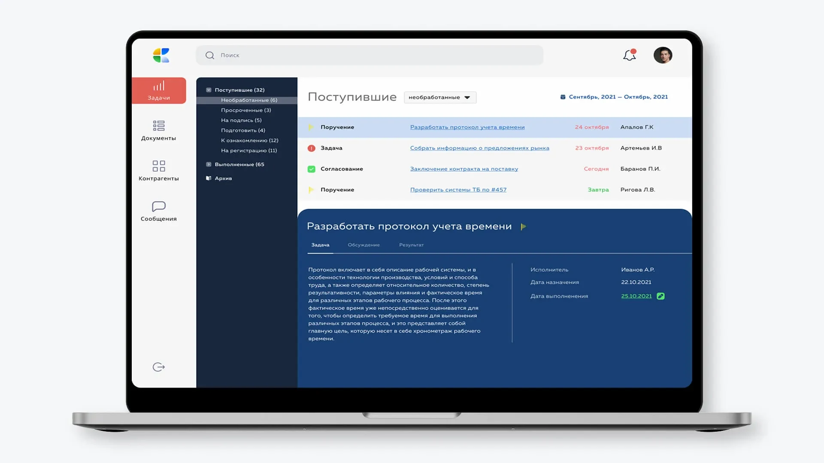Open the Сообщения section

point(159,211)
